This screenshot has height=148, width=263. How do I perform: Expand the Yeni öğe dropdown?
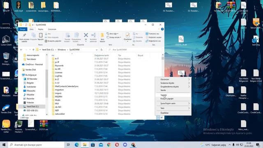[112, 34]
